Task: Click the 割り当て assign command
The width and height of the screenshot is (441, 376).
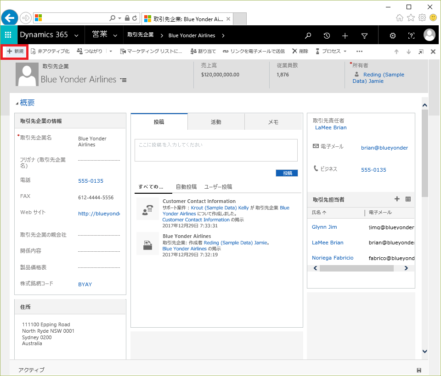Action: click(203, 51)
